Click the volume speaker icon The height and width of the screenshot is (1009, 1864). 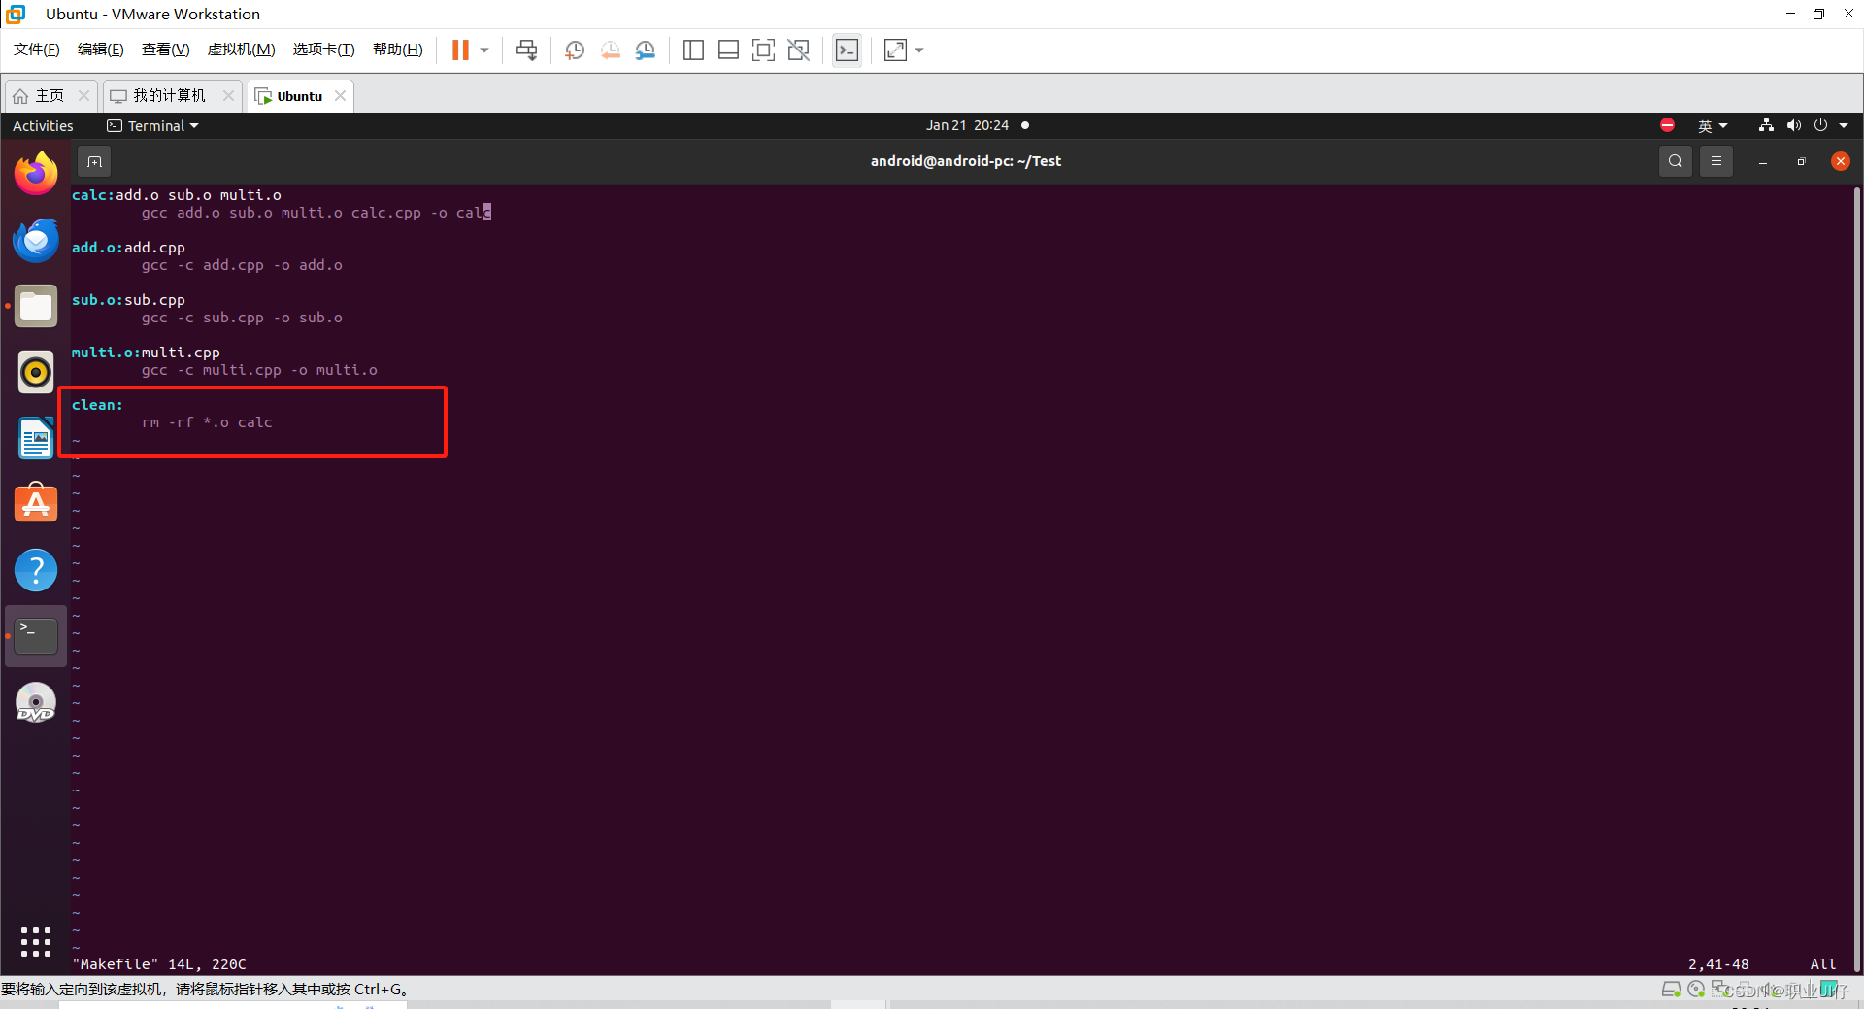coord(1793,125)
